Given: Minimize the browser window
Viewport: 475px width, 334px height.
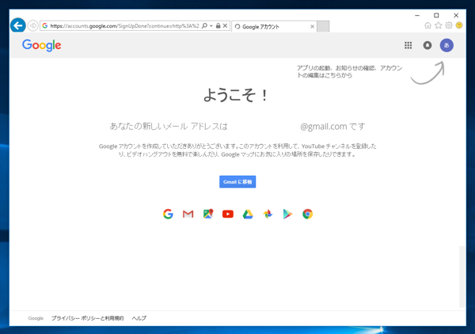Looking at the screenshot, I should point(417,15).
